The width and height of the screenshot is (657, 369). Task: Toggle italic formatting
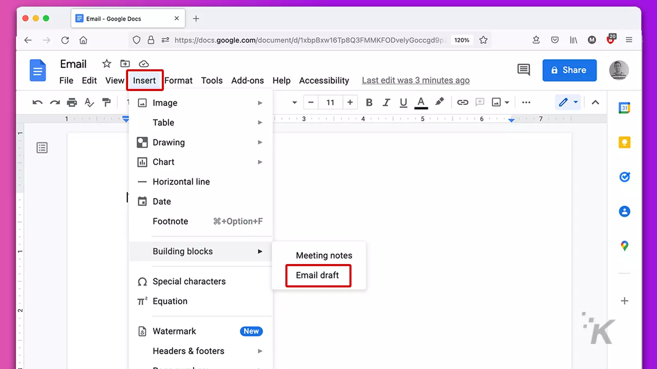click(386, 102)
